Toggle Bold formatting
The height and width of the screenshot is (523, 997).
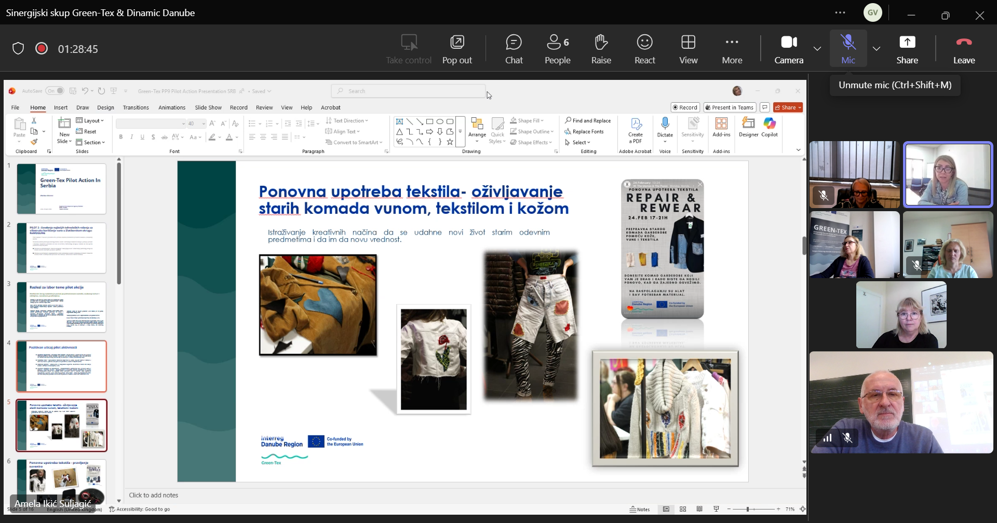click(x=121, y=137)
